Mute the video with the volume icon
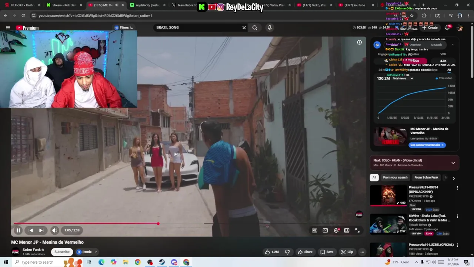 [54, 230]
